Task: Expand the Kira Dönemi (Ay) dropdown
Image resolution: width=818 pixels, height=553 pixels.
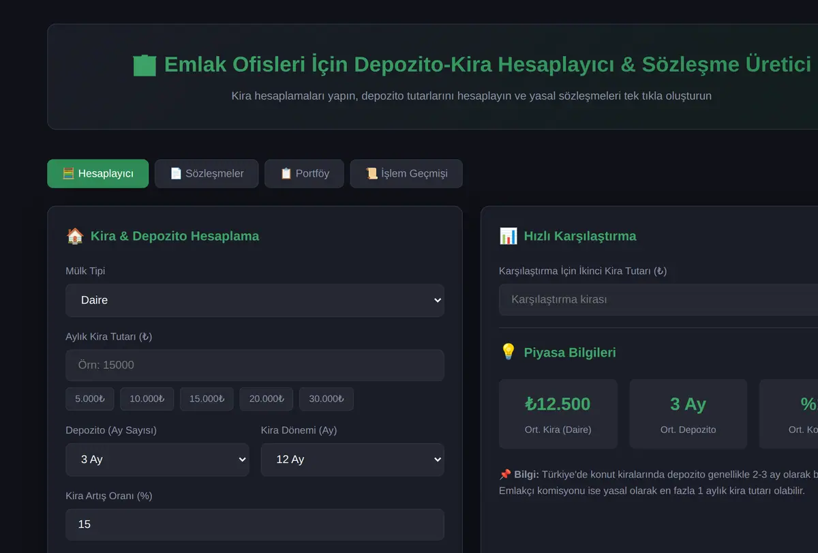Action: (352, 460)
